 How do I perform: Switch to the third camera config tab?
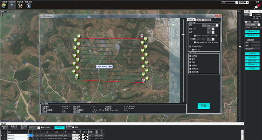click(x=207, y=20)
